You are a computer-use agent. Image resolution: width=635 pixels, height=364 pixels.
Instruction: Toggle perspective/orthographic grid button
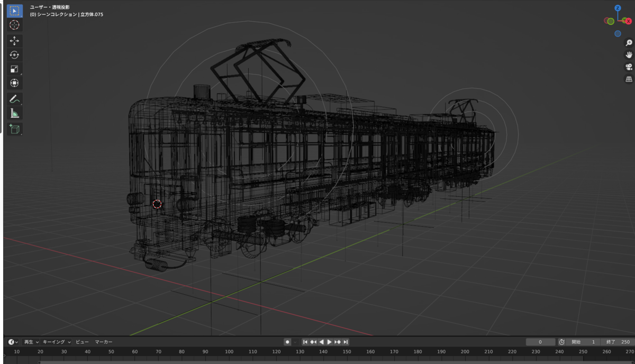point(629,79)
